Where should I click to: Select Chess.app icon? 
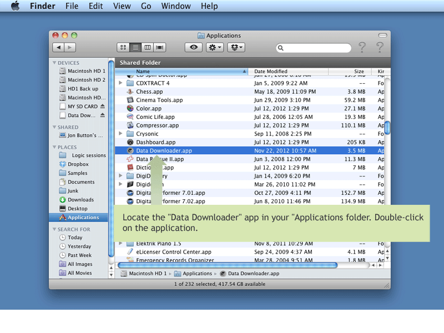[x=130, y=92]
